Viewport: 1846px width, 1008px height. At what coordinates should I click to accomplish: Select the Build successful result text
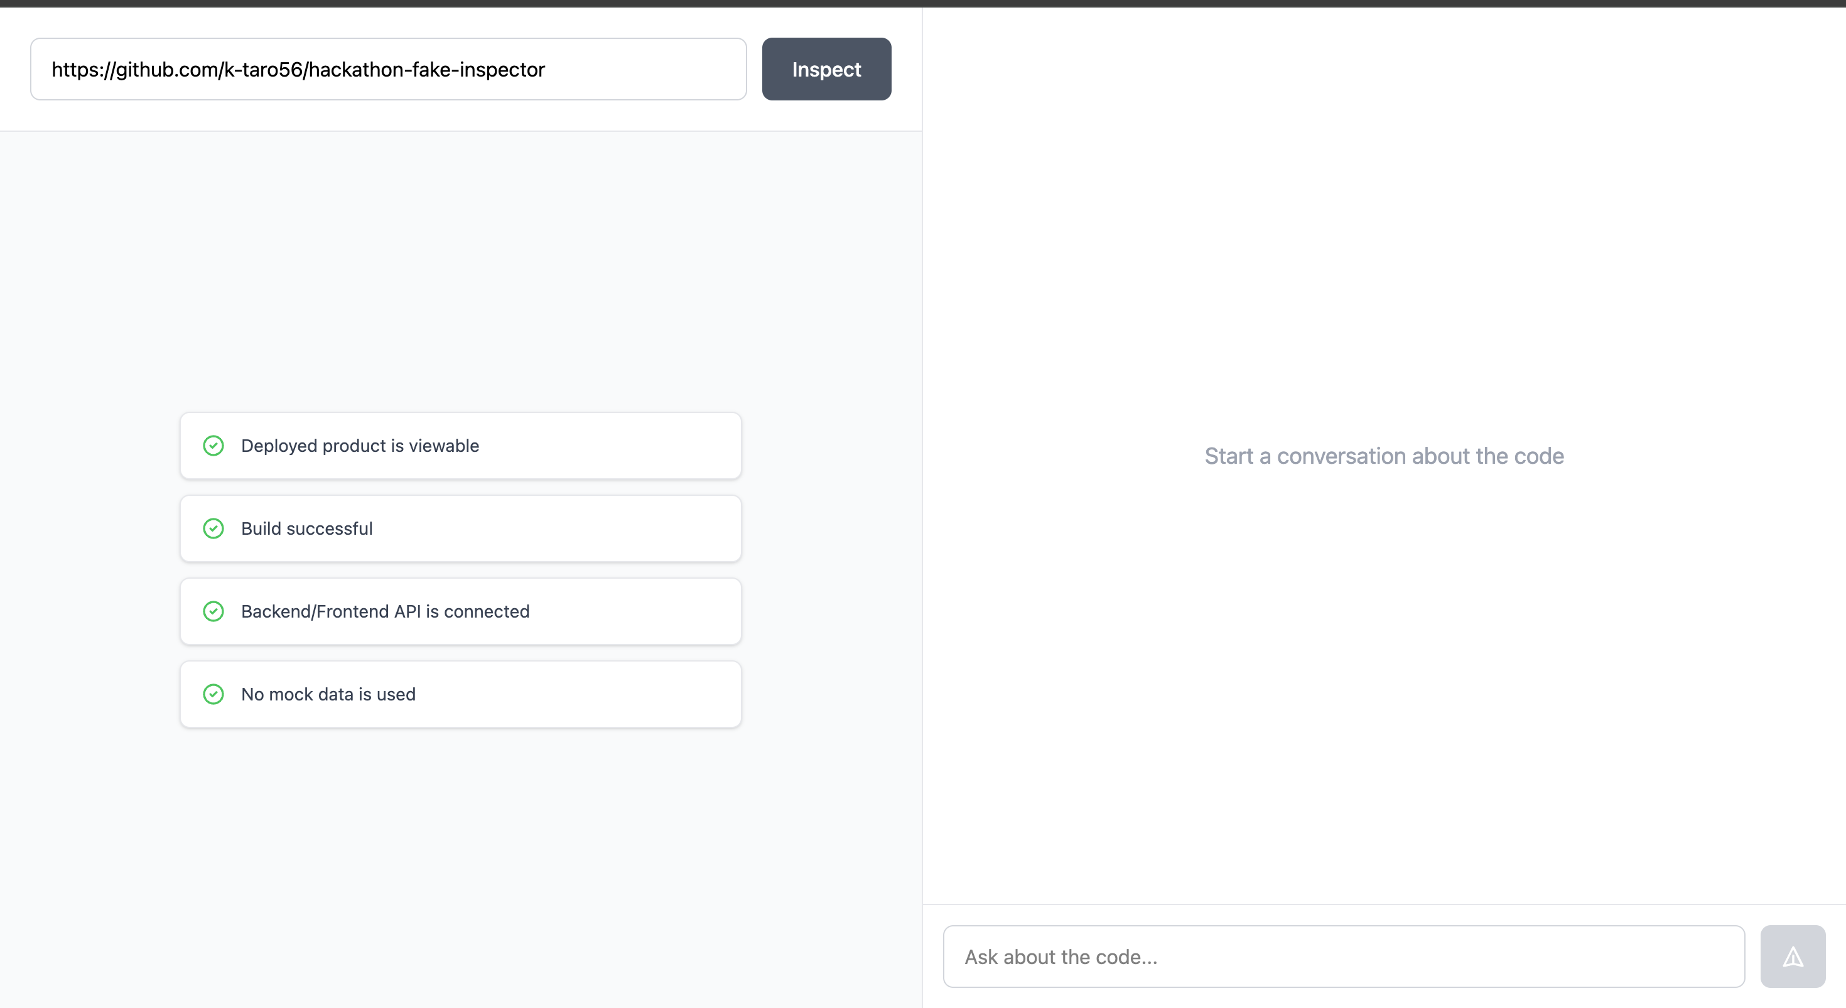(306, 528)
